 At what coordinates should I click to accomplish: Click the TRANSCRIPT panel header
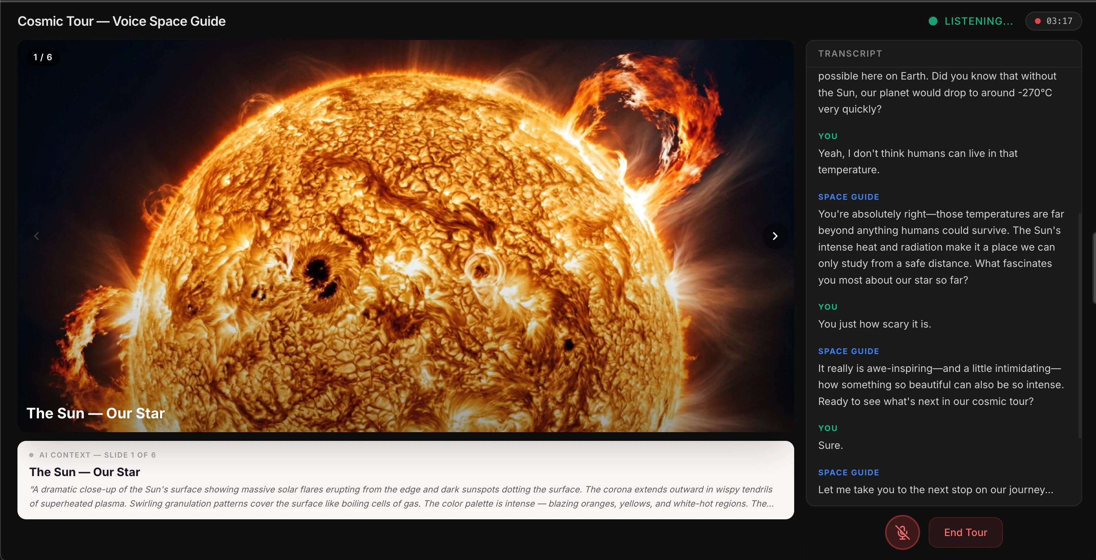(x=850, y=53)
